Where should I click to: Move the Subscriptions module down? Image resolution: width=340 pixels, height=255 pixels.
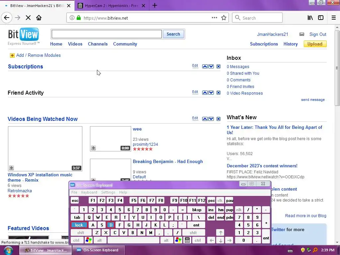[211, 66]
